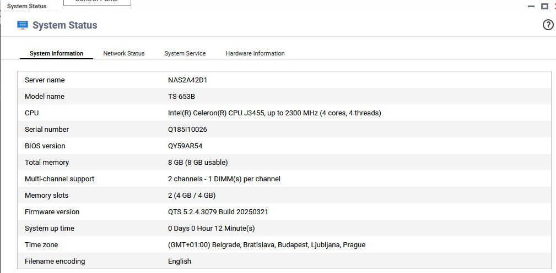Viewport: 556px width, 273px height.
Task: Select the GMT+01:00 time zone value
Action: pos(266,245)
